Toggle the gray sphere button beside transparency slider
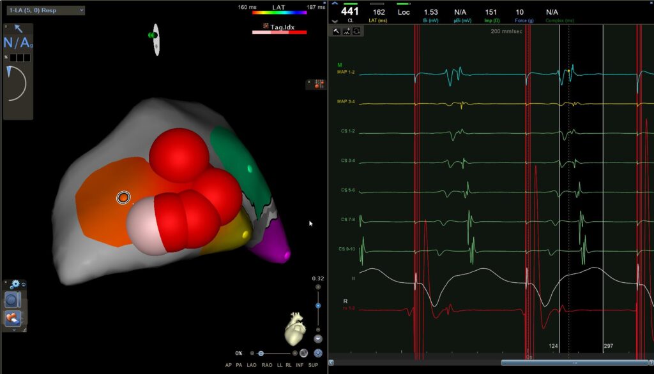 304,353
